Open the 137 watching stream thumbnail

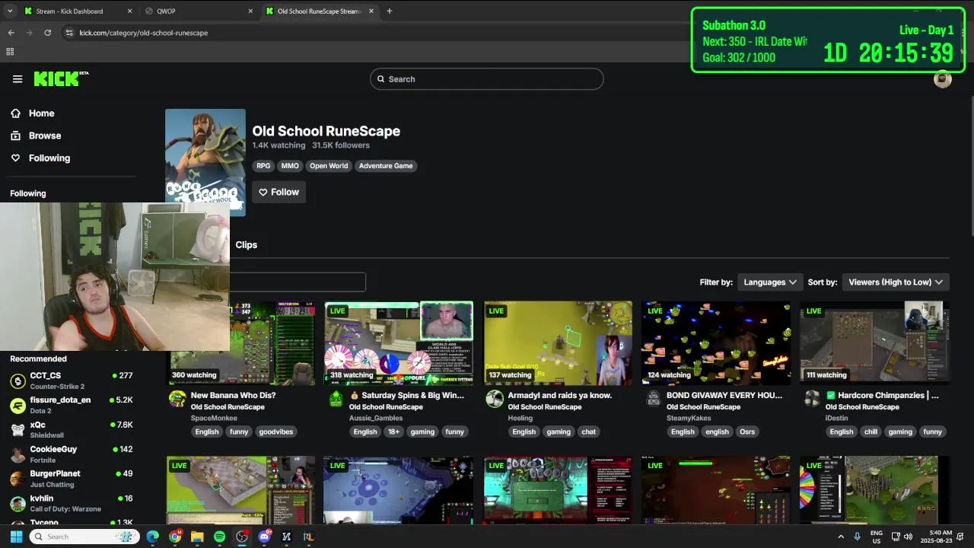pos(558,343)
